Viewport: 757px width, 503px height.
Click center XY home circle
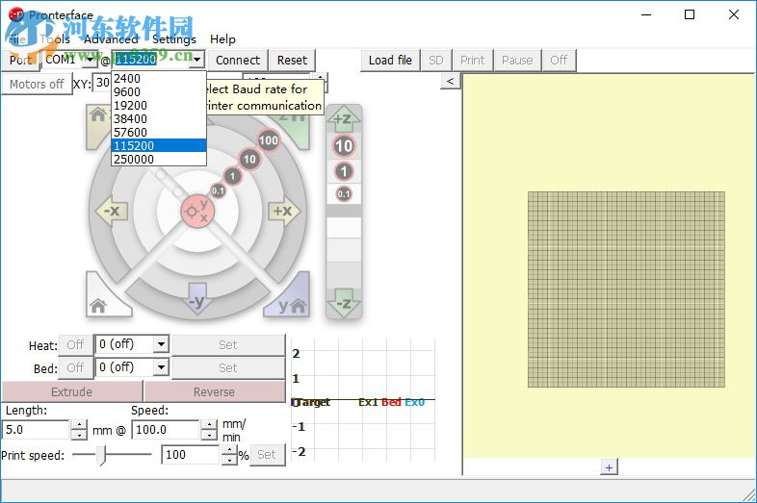[197, 212]
